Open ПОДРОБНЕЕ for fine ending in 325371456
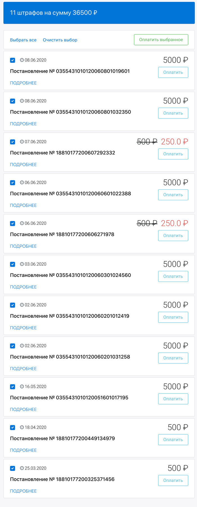This screenshot has height=507, width=197. [23, 491]
